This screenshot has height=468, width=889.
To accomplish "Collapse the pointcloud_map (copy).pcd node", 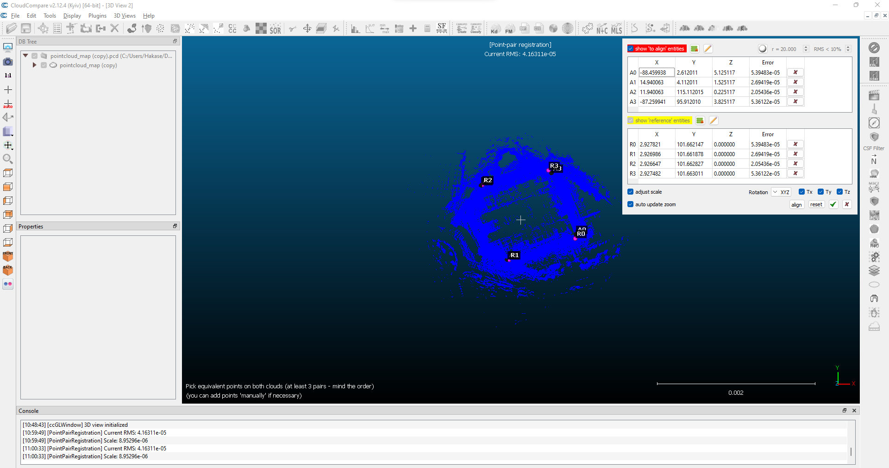I will (25, 56).
